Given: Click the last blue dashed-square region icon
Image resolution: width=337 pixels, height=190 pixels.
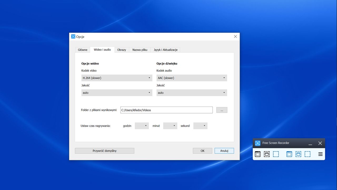Looking at the screenshot, I should pos(308,154).
